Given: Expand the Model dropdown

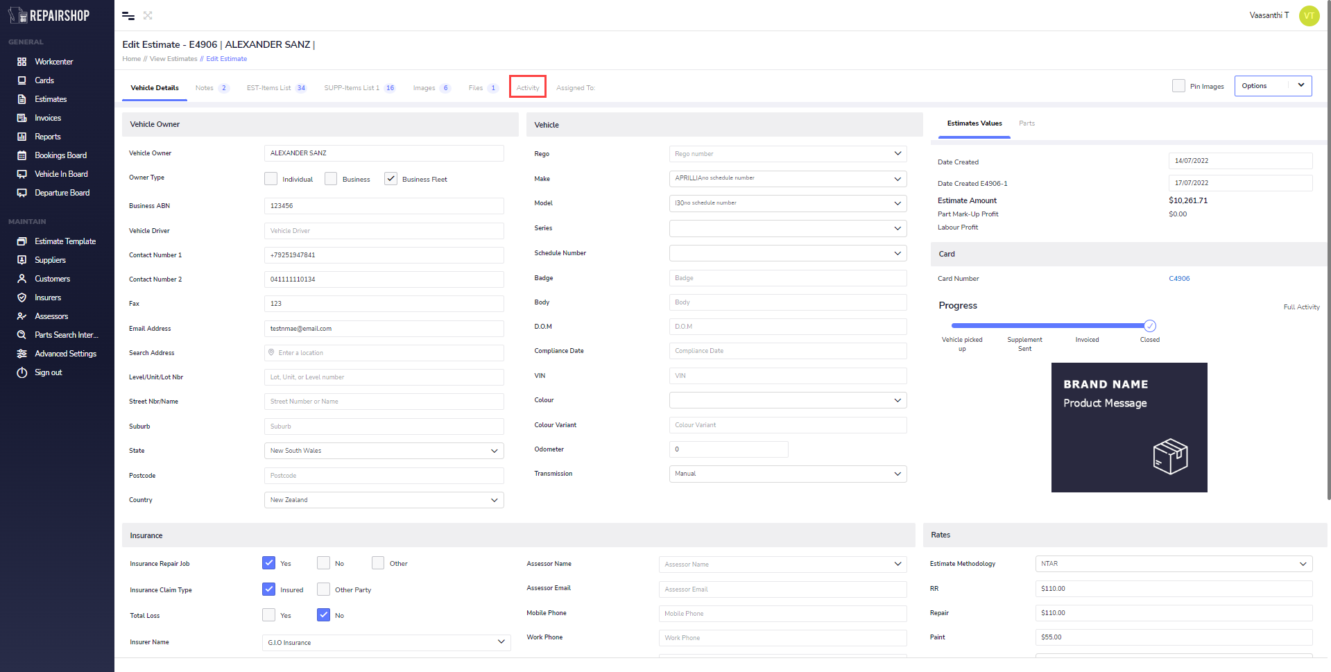Looking at the screenshot, I should 788,204.
